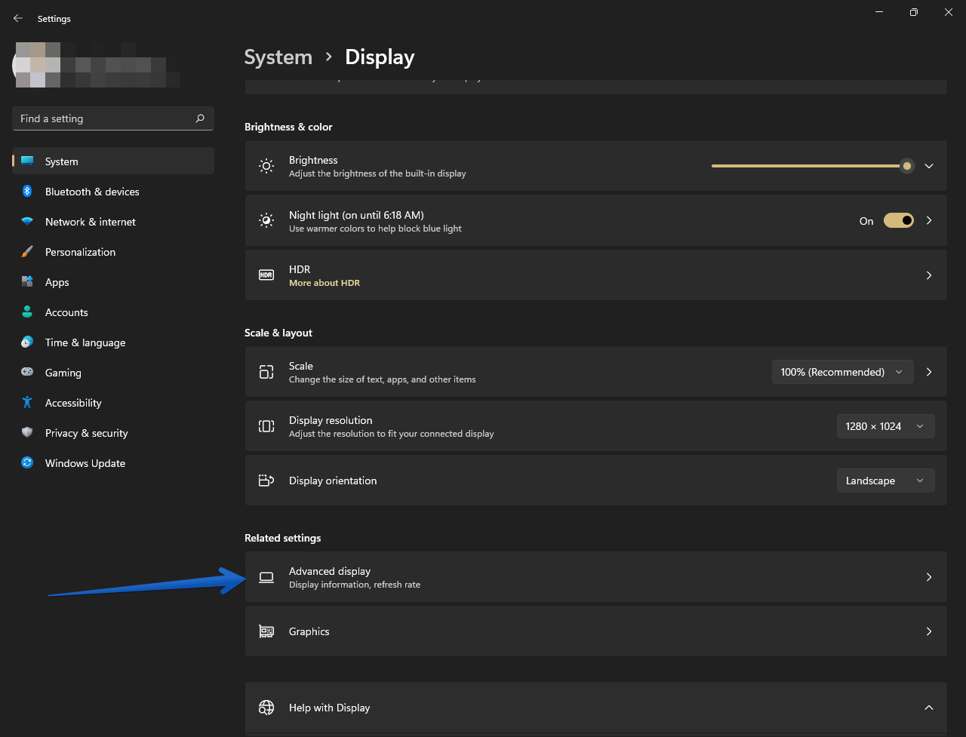
Task: Click the System monitor icon in sidebar
Action: pyautogui.click(x=27, y=161)
